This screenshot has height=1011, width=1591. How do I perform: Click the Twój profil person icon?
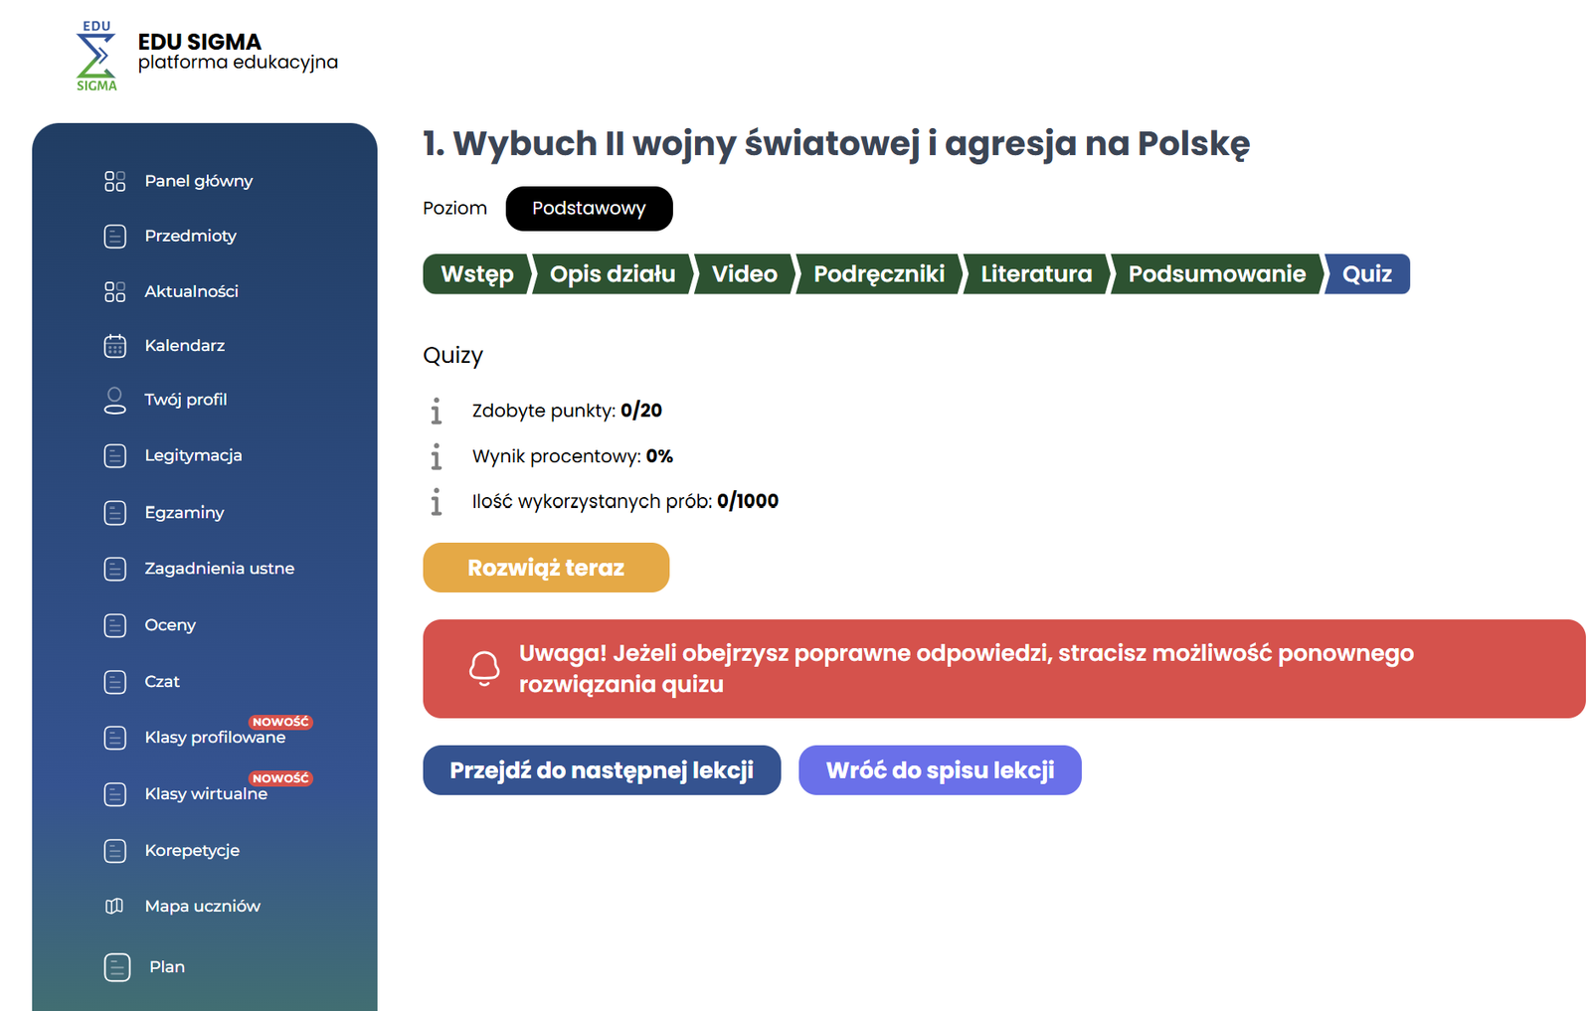pyautogui.click(x=115, y=400)
